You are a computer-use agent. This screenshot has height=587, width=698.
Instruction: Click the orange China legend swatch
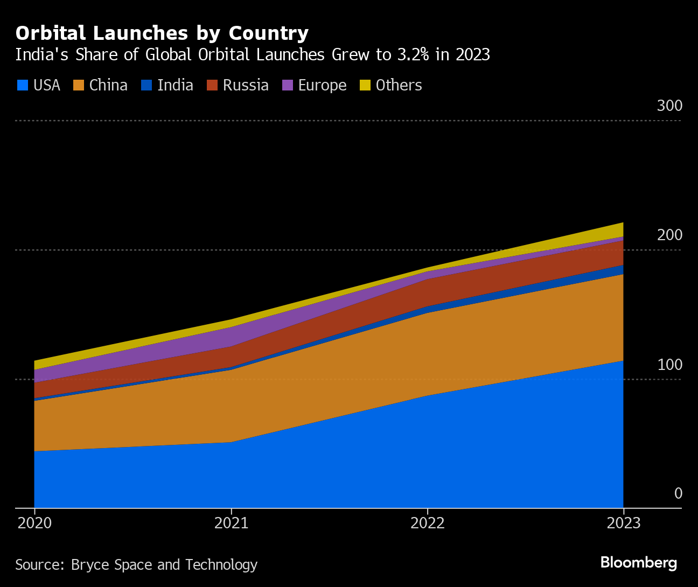tap(79, 85)
